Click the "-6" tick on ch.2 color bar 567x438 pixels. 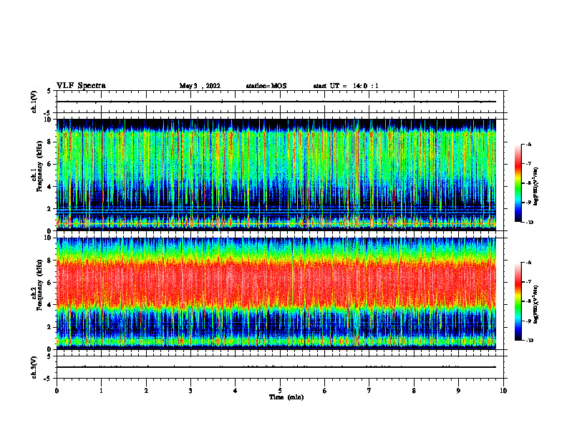pyautogui.click(x=528, y=263)
